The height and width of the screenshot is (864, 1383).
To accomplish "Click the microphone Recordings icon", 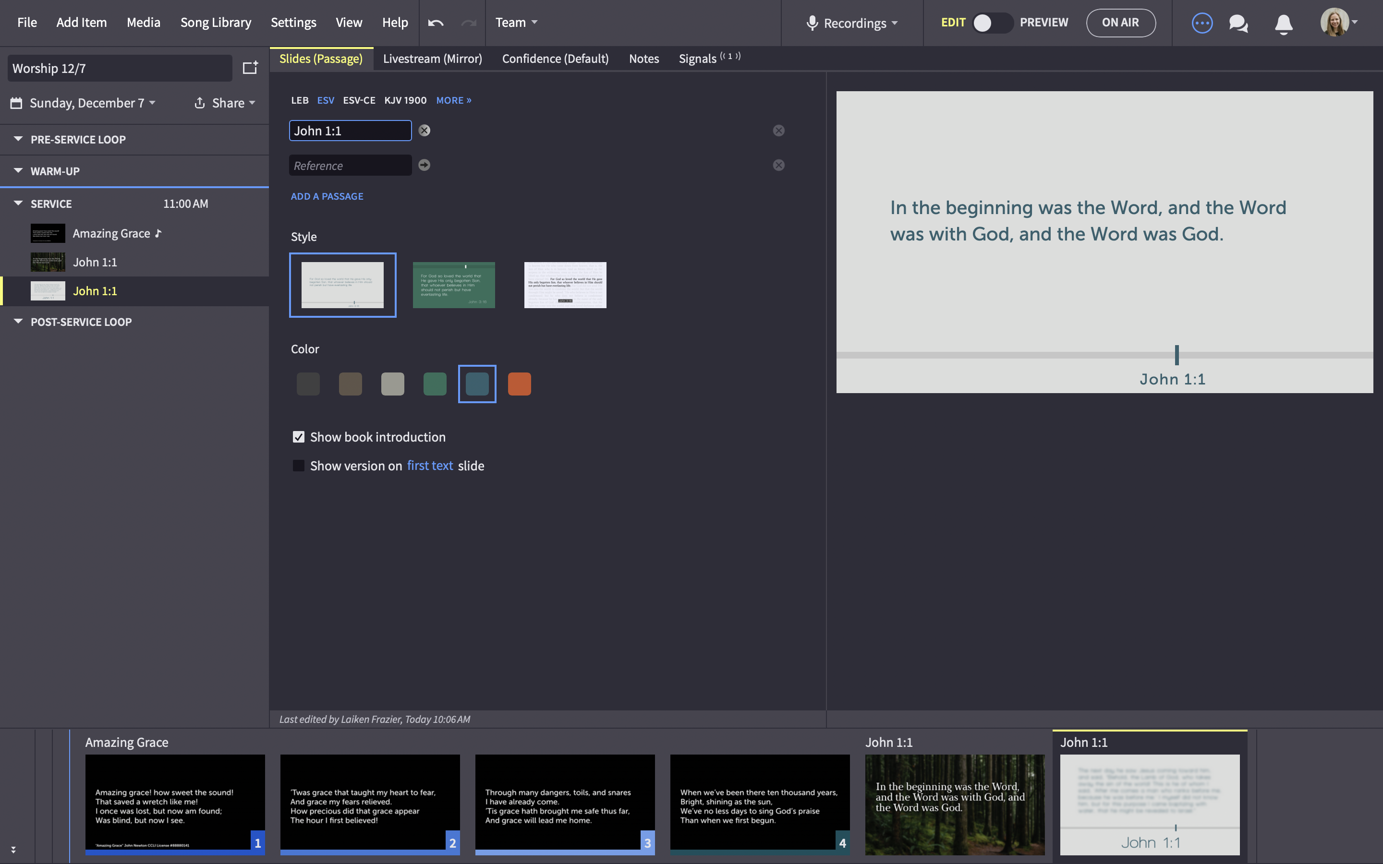I will click(812, 23).
